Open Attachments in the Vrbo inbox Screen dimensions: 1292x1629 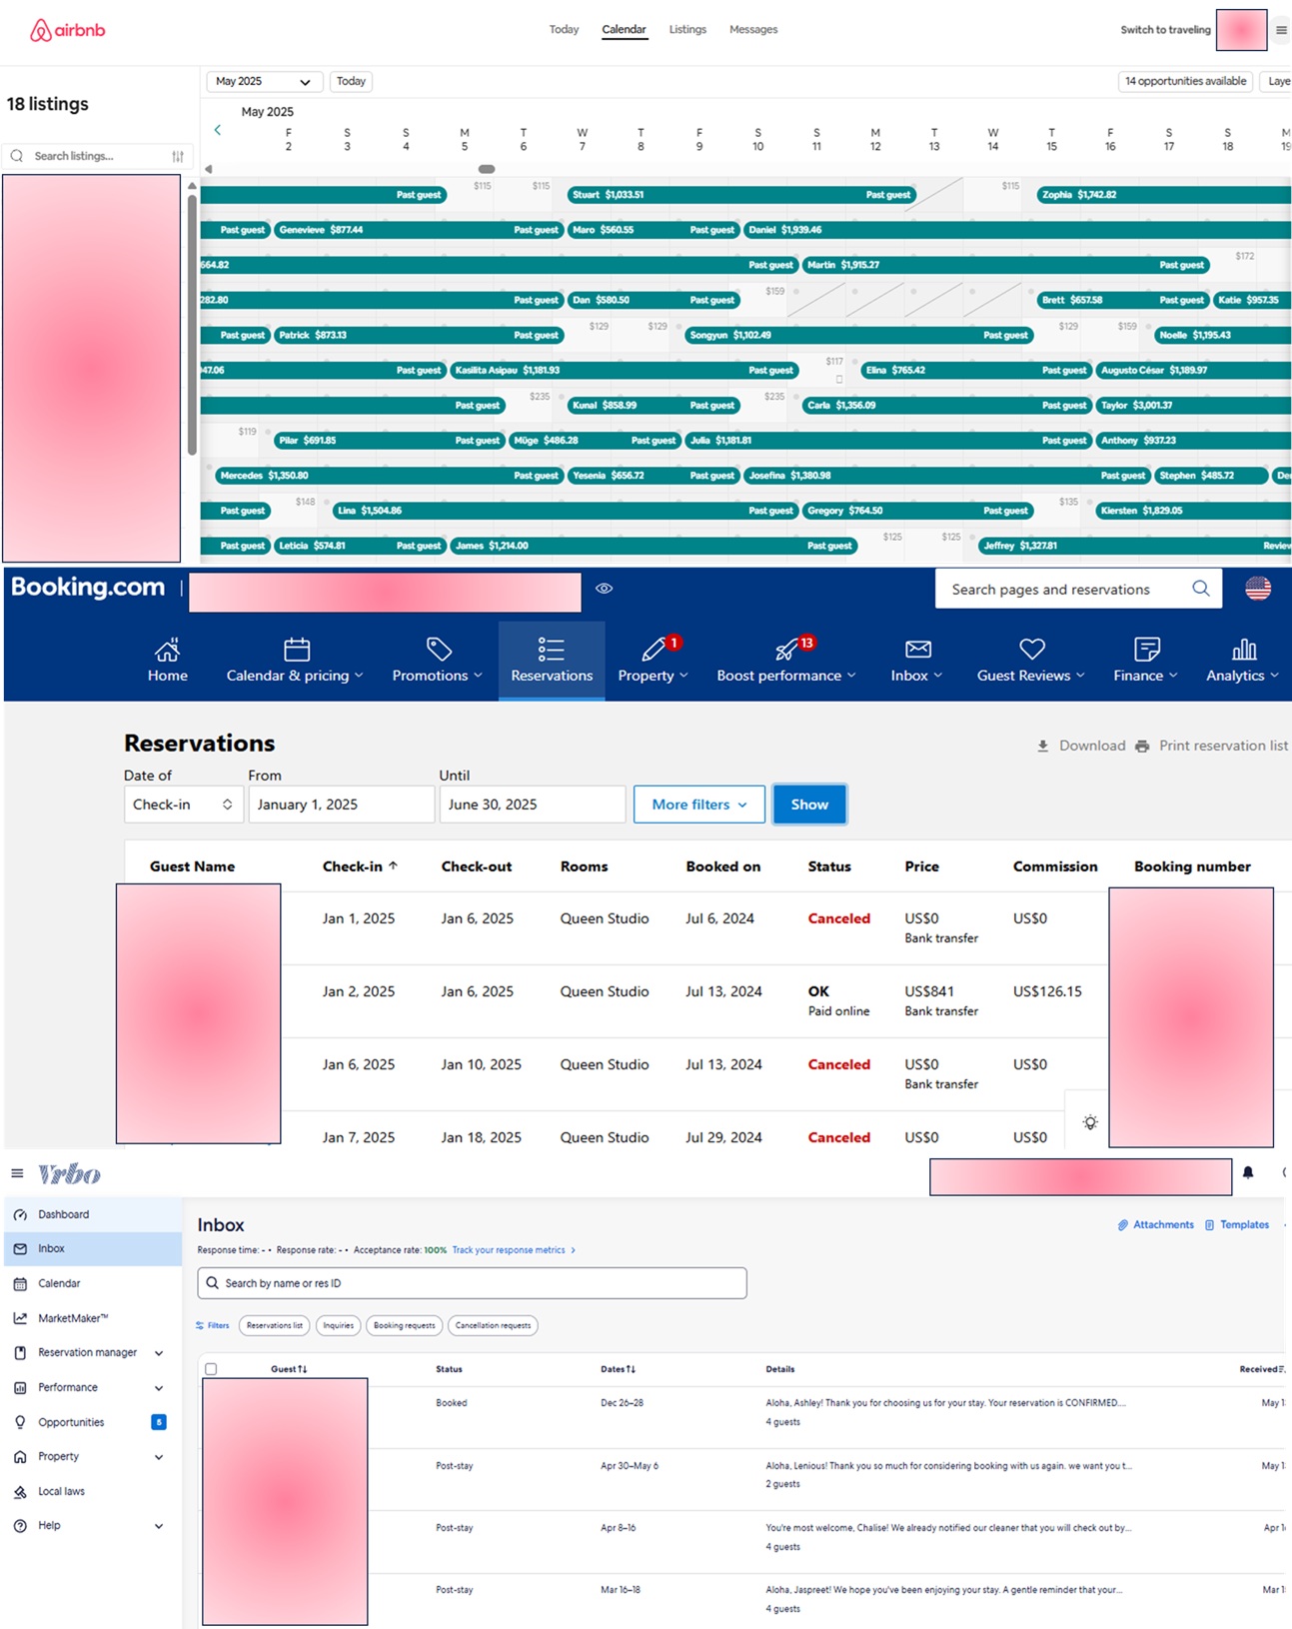(x=1155, y=1224)
